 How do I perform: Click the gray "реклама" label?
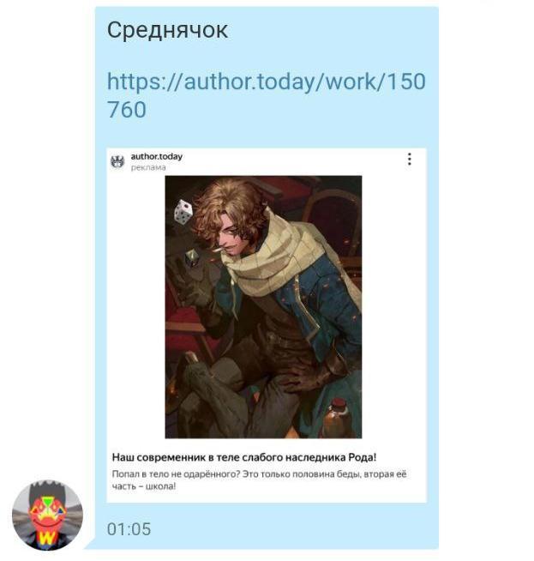[x=148, y=167]
